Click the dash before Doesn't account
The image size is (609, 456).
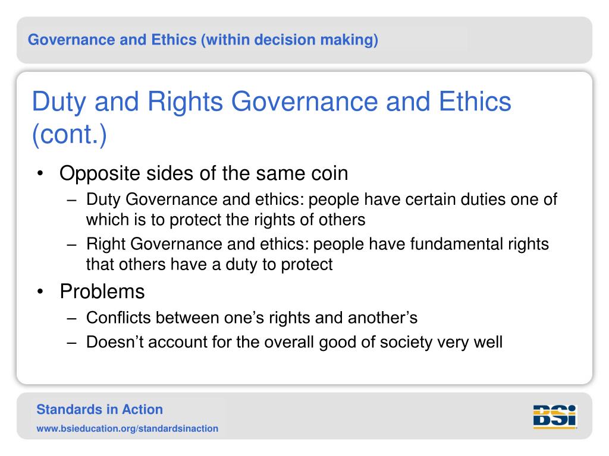(71, 343)
